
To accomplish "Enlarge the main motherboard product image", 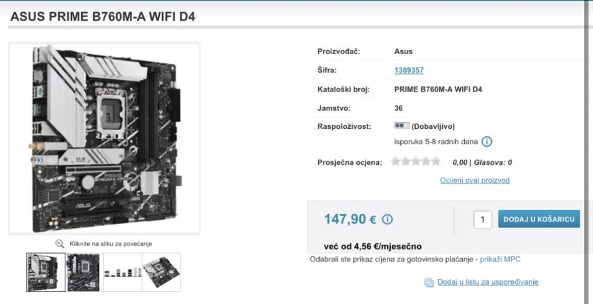I will pyautogui.click(x=104, y=138).
